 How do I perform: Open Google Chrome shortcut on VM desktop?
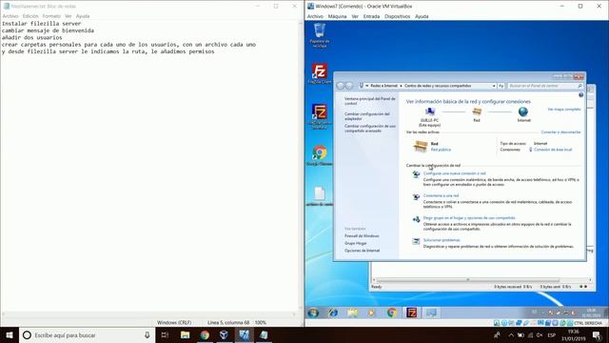[x=320, y=155]
